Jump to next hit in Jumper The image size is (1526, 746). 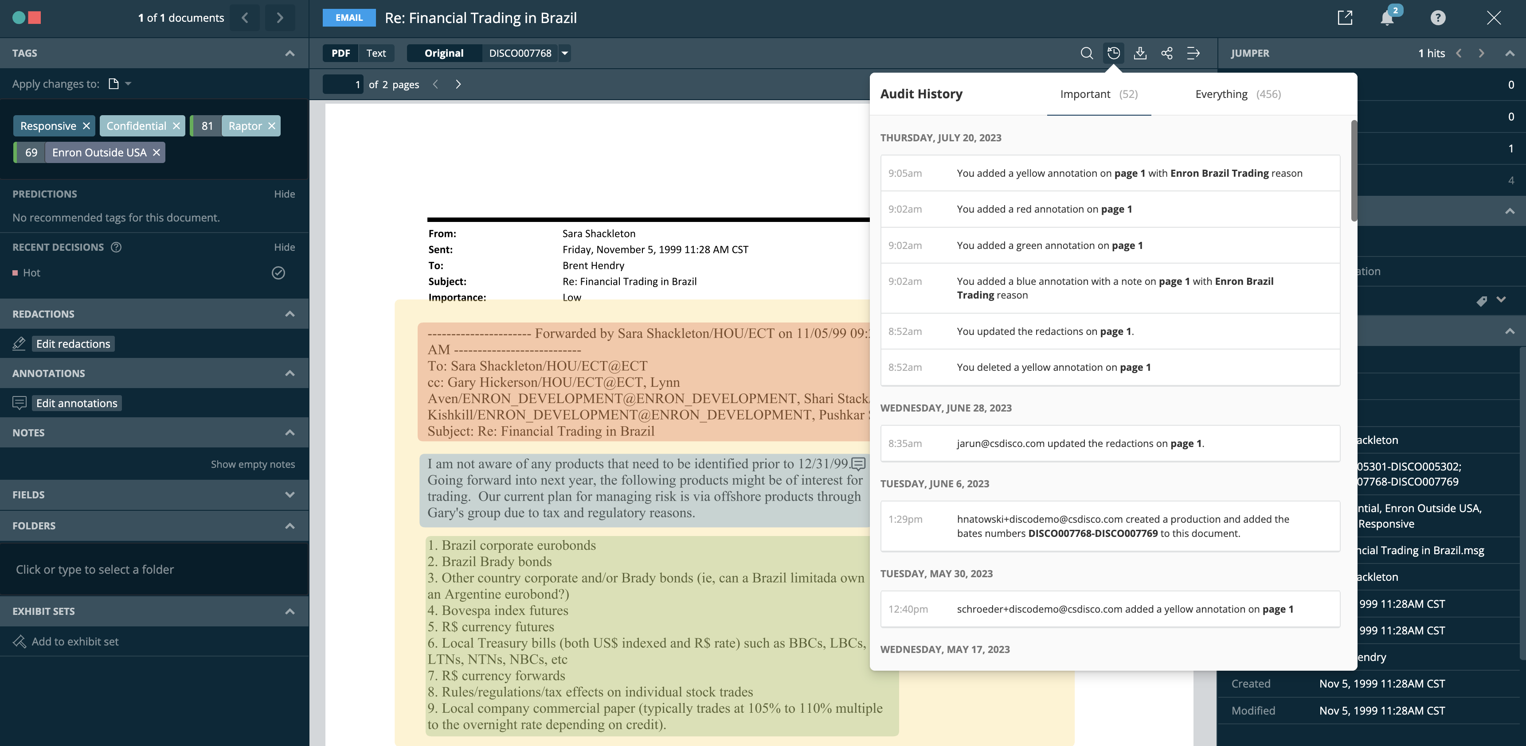1481,53
